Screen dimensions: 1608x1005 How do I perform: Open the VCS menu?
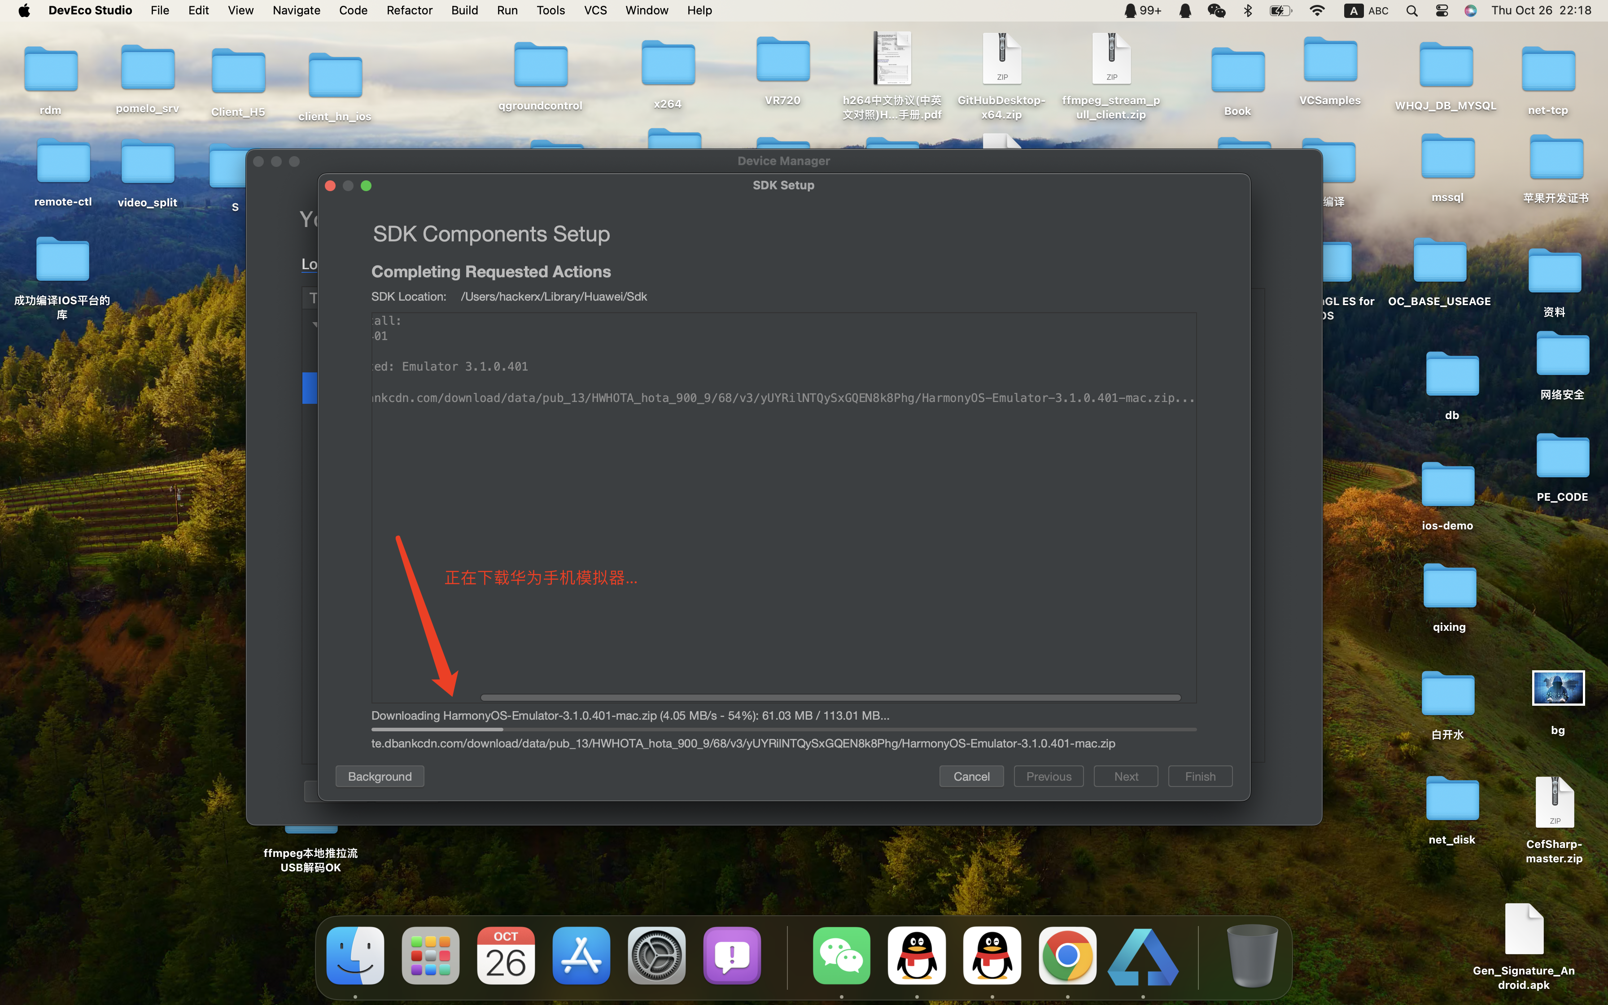594,11
